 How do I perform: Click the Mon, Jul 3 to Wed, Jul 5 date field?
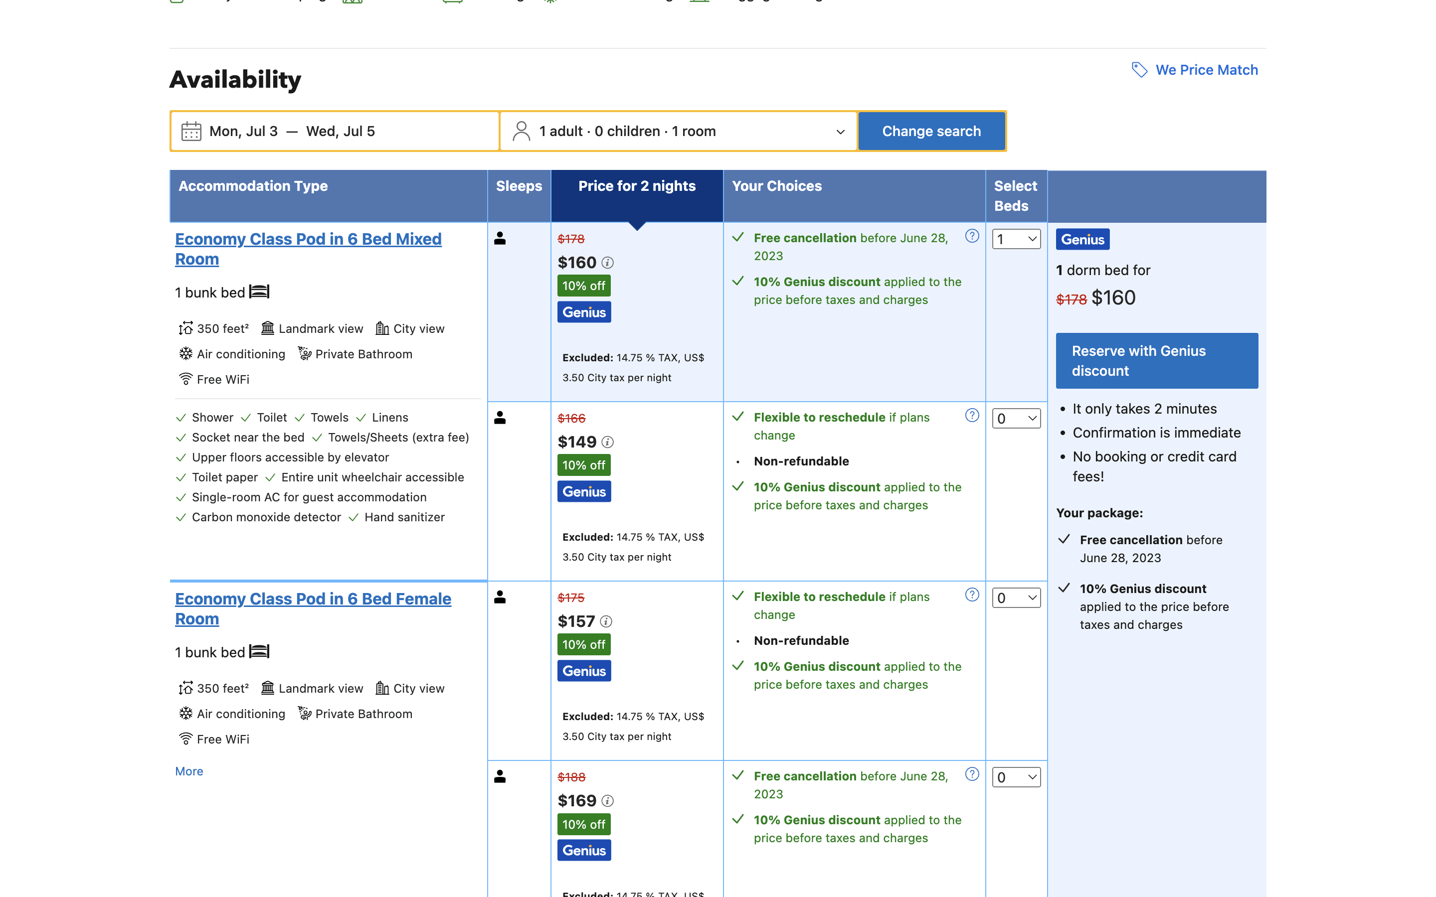pos(335,131)
